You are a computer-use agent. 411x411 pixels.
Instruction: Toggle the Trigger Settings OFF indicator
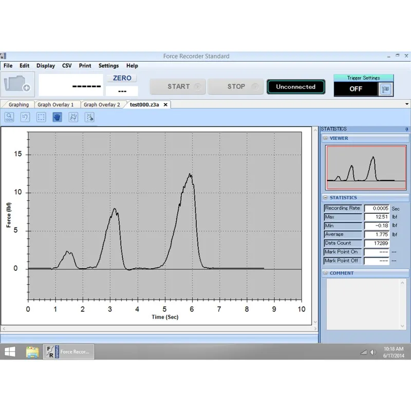click(356, 89)
